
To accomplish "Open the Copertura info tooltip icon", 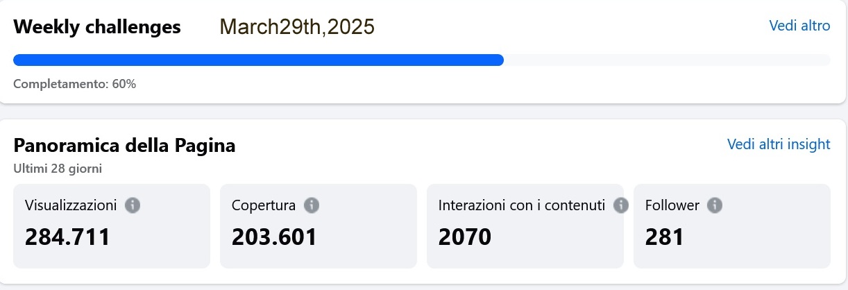I will 312,205.
